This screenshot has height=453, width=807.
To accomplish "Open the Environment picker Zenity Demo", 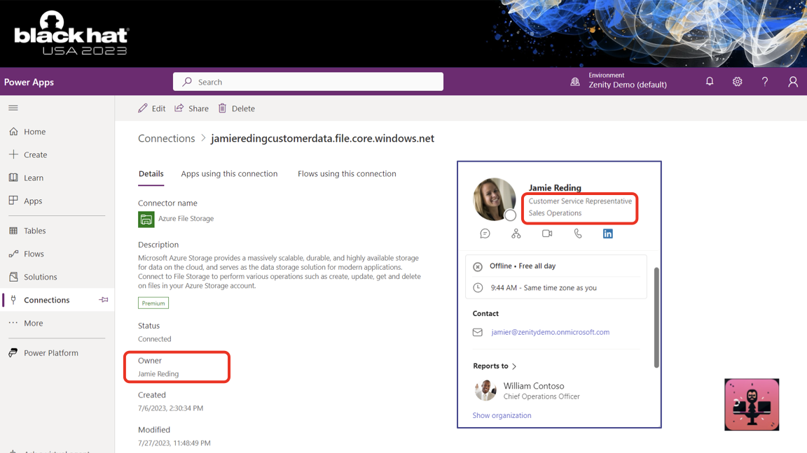I will 619,80.
